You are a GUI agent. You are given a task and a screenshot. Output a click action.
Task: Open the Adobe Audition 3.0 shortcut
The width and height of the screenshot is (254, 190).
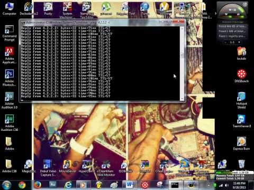click(10, 100)
